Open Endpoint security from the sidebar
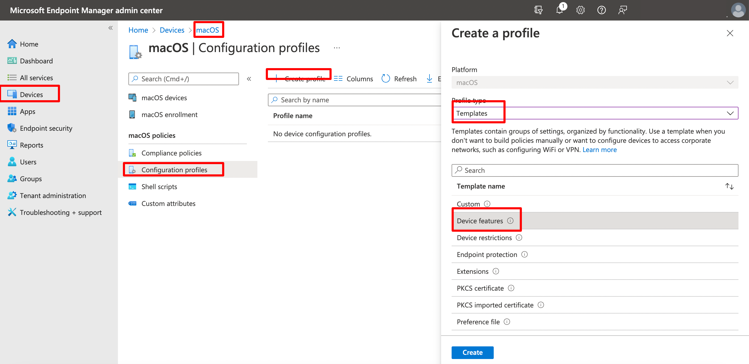This screenshot has width=749, height=364. 46,128
